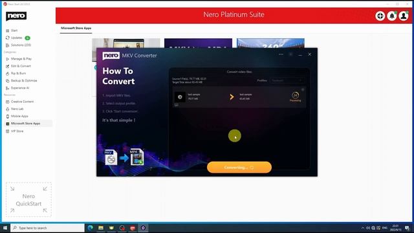Click the Mobile Apps phone icon

click(7, 116)
